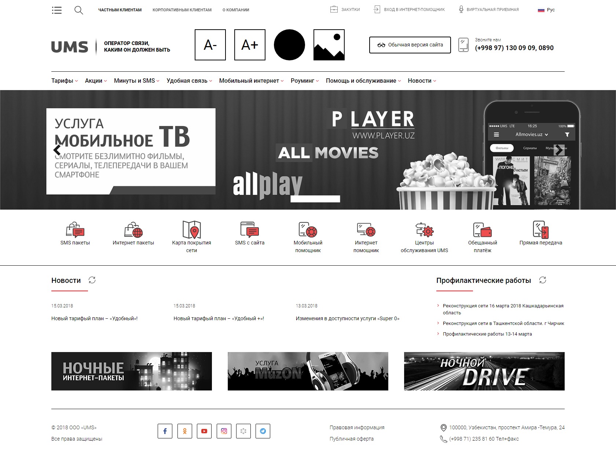
Task: Open Реконструкция сети в Ташкентской области
Action: tap(503, 323)
